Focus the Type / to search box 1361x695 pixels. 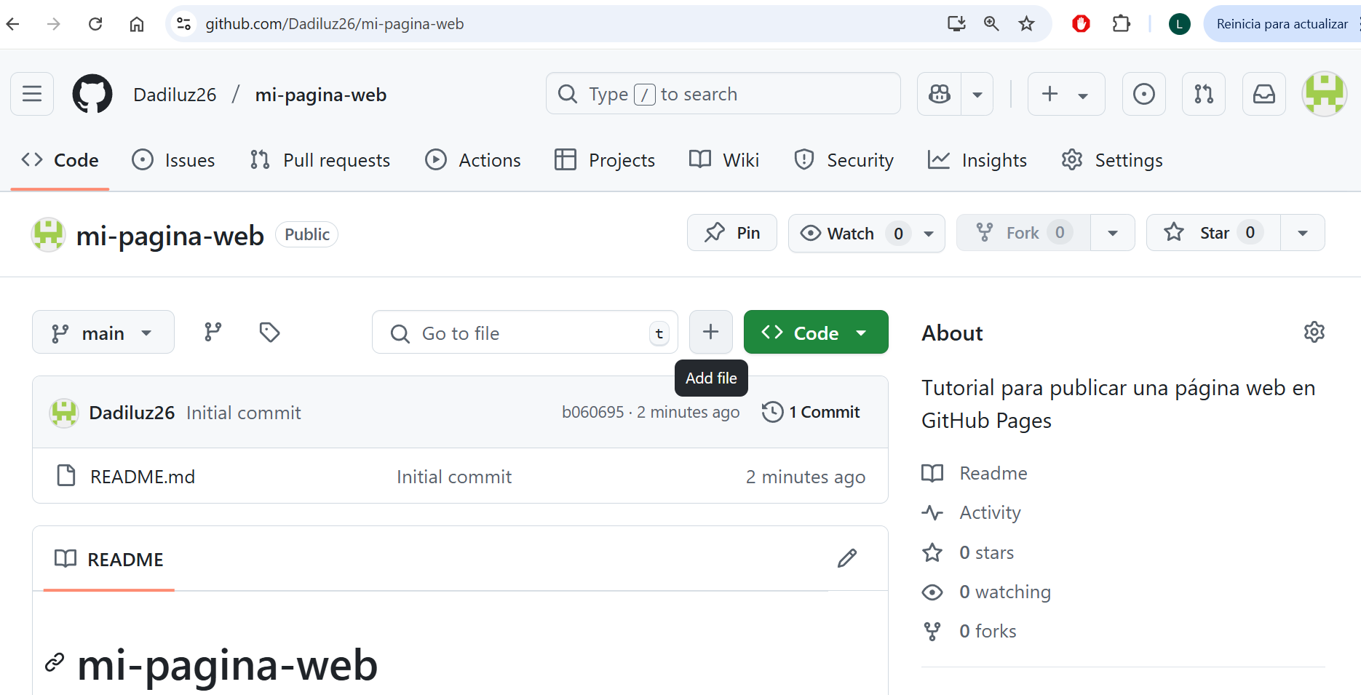(x=723, y=94)
